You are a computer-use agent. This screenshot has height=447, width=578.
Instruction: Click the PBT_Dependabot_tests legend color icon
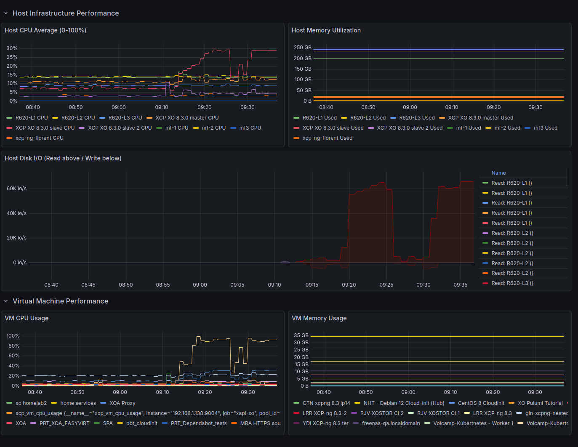pos(165,423)
